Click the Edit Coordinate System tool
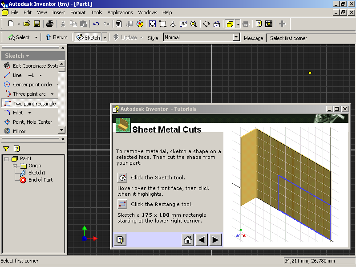This screenshot has height=267, width=356. (x=31, y=66)
